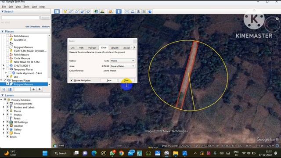281x158 pixels.
Task: Click View in Google Maps icon
Action: click(x=144, y=11)
